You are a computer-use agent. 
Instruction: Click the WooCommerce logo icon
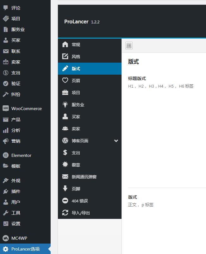tap(6, 108)
